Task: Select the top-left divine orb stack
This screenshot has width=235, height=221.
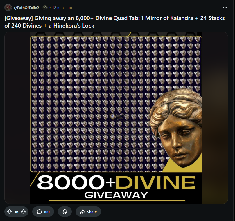Action: pos(34,39)
